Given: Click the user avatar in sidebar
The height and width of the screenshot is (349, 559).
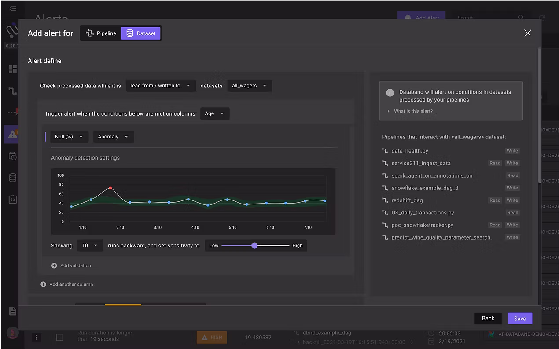Looking at the screenshot, I should (12, 333).
